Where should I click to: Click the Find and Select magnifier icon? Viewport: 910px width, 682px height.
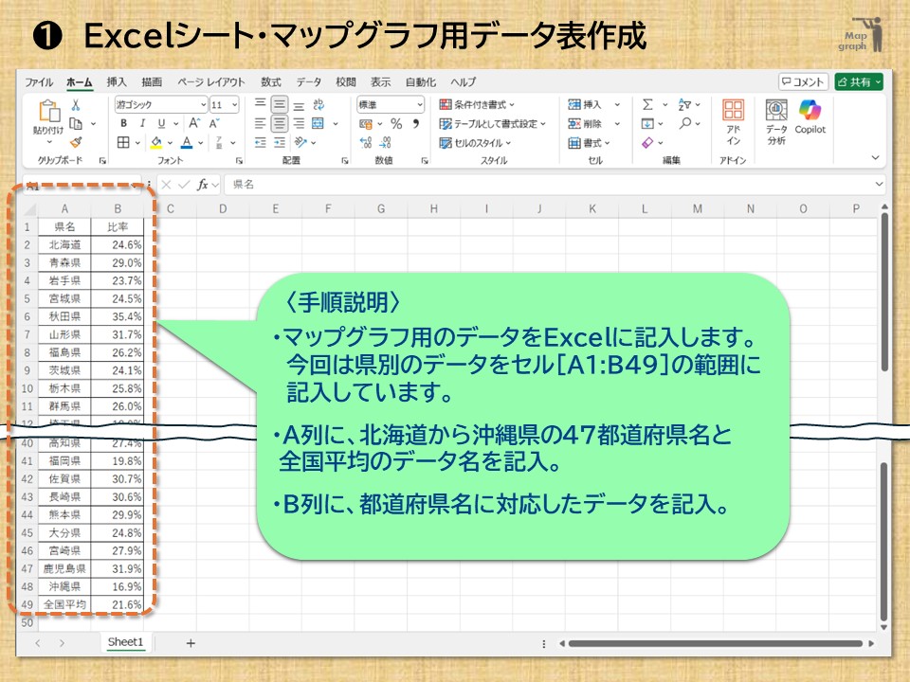pyautogui.click(x=686, y=123)
